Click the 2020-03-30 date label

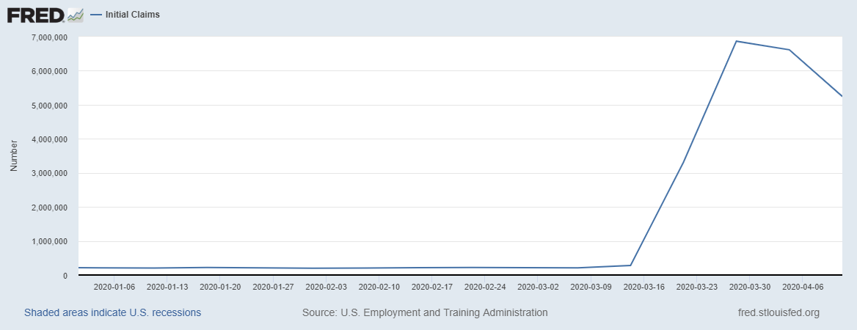pyautogui.click(x=751, y=286)
